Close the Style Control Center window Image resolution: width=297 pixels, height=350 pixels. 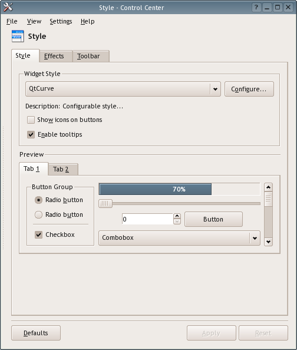(288, 8)
